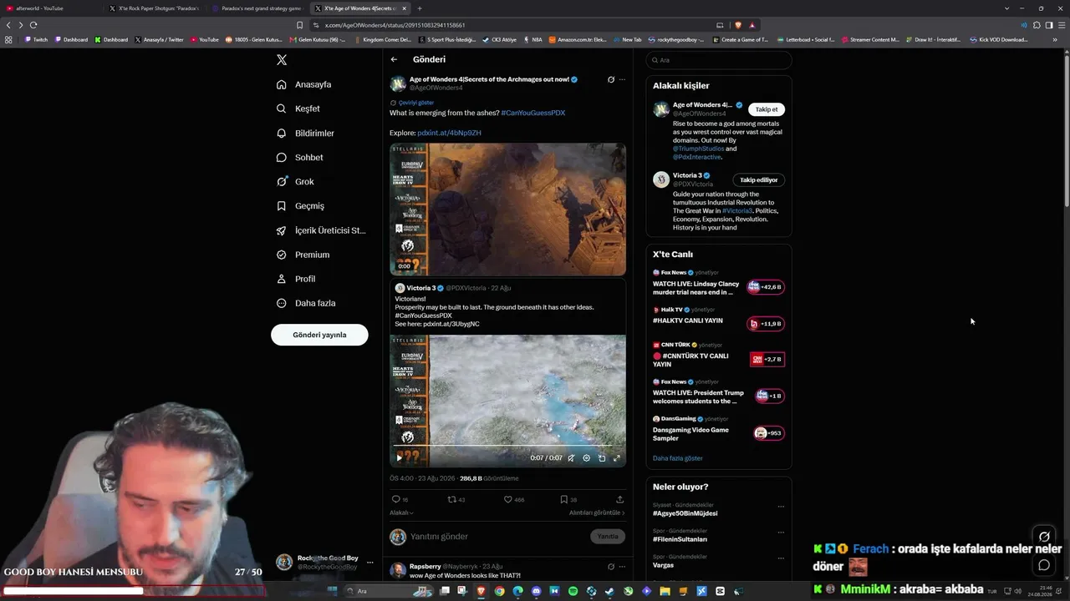This screenshot has height=601, width=1070.
Task: Open options for Vargas trend
Action: (x=781, y=558)
